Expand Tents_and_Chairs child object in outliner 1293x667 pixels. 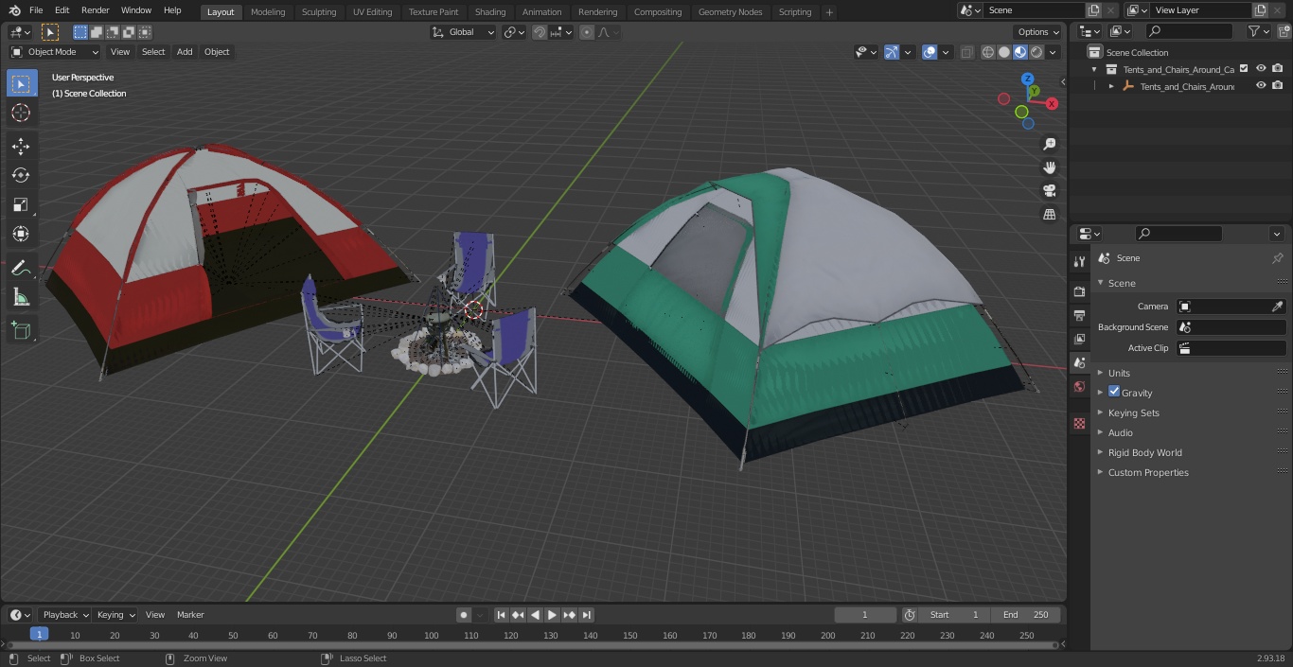point(1111,86)
